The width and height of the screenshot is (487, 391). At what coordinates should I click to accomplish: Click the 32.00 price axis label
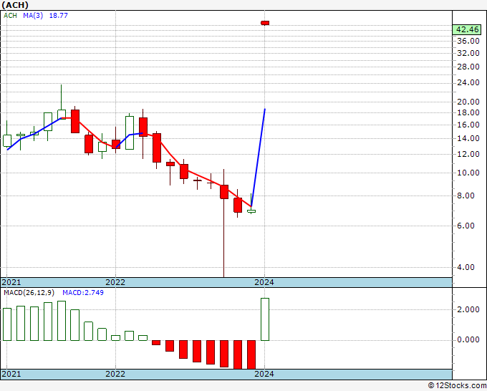[x=468, y=53]
